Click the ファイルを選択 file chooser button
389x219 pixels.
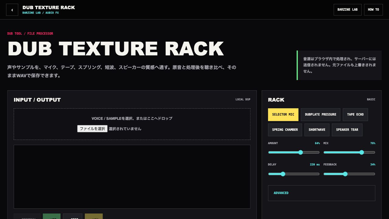pos(92,129)
